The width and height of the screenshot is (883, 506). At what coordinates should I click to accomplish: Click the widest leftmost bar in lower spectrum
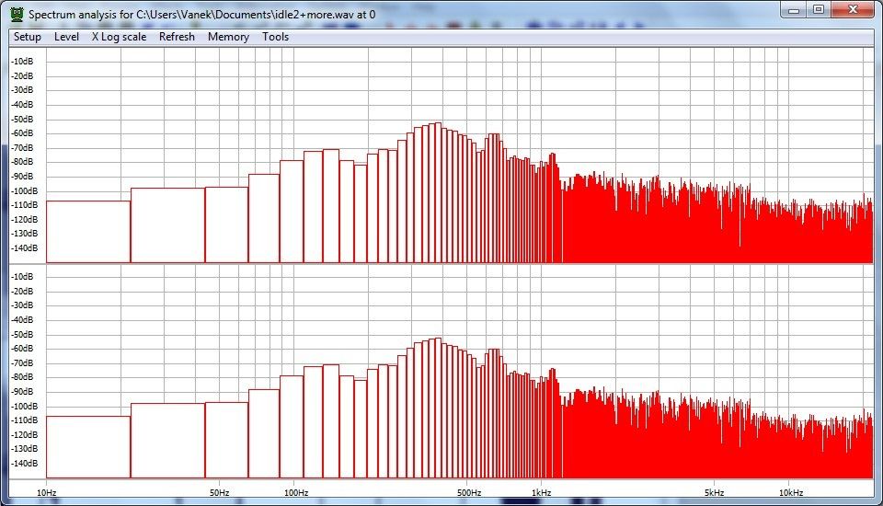click(88, 446)
